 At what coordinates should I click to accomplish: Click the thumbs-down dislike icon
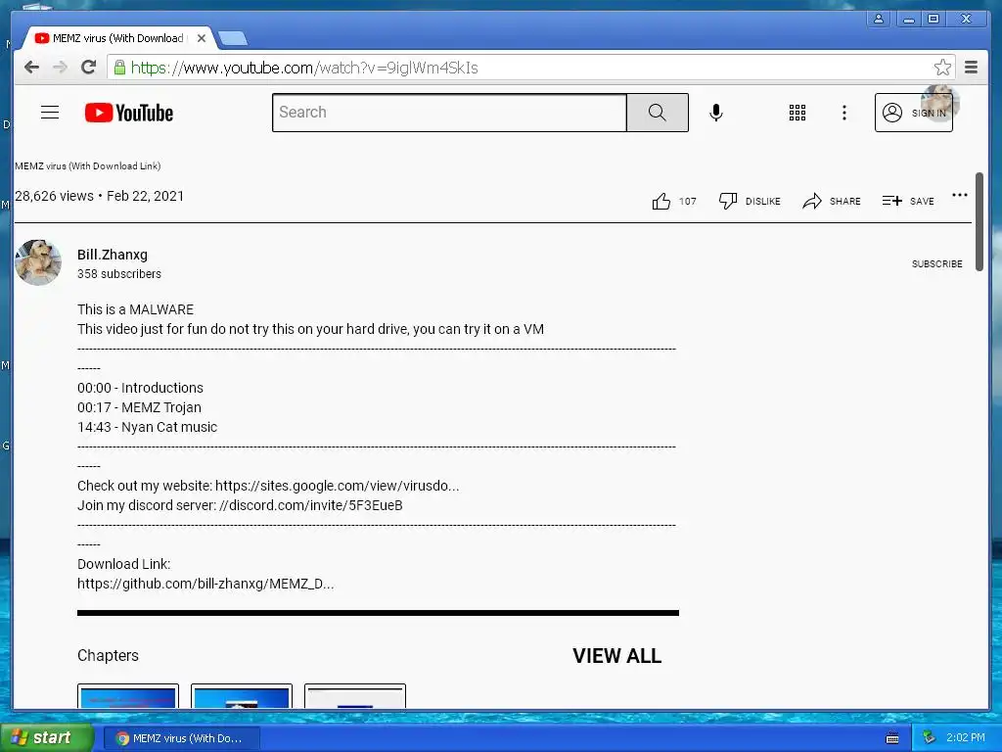click(728, 201)
